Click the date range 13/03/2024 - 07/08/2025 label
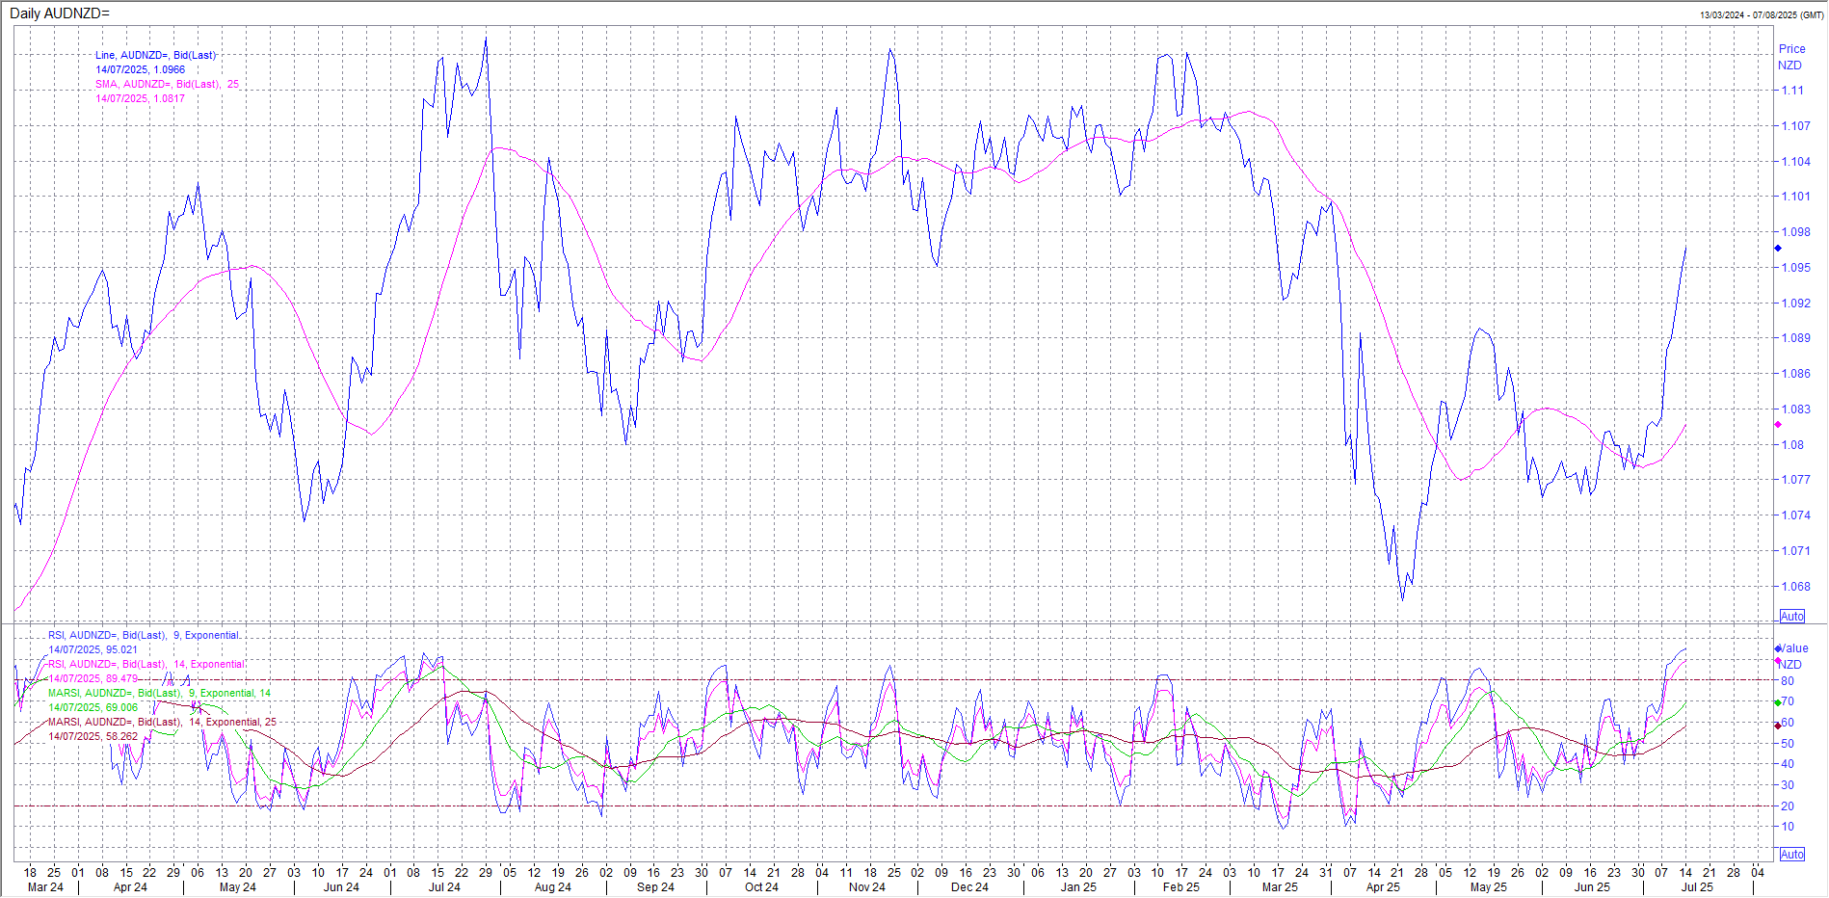This screenshot has height=898, width=1829. tap(1761, 15)
